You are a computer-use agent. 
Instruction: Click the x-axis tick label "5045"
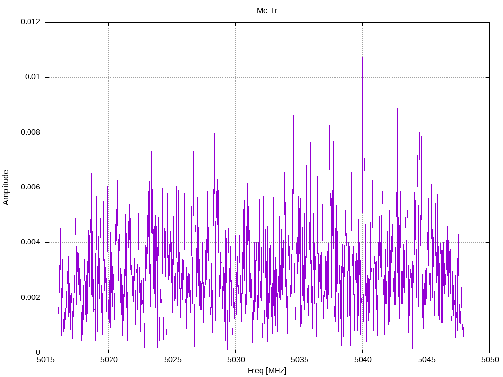426,360
